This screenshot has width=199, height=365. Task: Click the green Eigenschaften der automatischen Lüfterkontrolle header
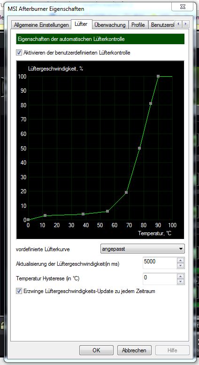point(100,39)
